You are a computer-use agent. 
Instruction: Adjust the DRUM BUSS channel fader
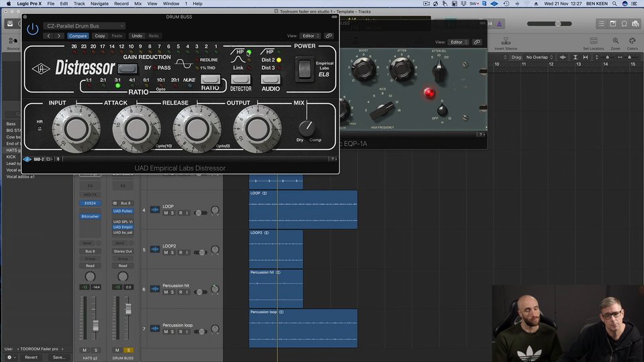pos(128,309)
